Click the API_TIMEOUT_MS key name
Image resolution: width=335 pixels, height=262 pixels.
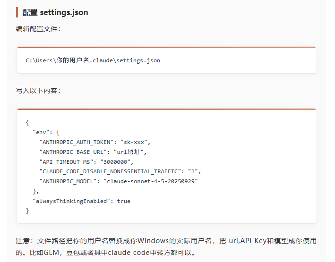tap(67, 161)
